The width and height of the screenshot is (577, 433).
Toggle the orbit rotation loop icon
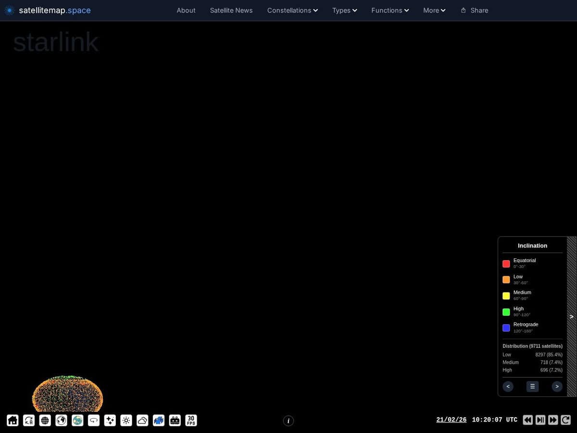pos(94,420)
